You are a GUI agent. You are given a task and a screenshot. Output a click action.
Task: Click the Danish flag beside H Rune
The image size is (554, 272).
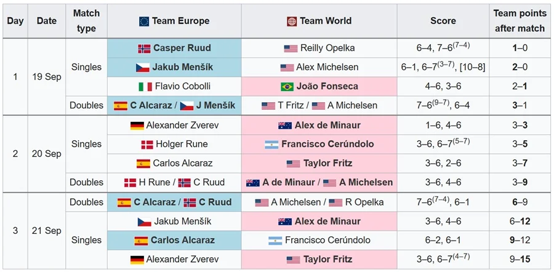point(130,182)
